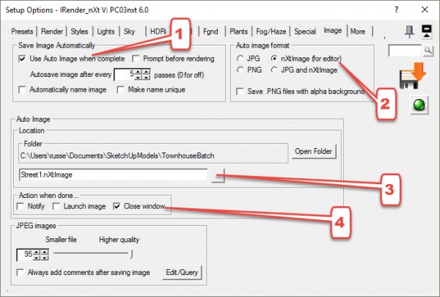Select the Image tab
This screenshot has width=440, height=297.
(x=333, y=30)
